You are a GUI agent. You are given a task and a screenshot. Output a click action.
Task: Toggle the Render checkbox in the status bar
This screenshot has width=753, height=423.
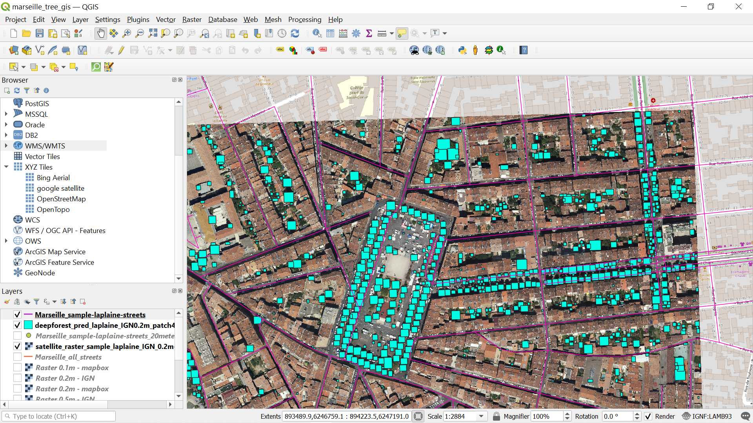coord(648,416)
